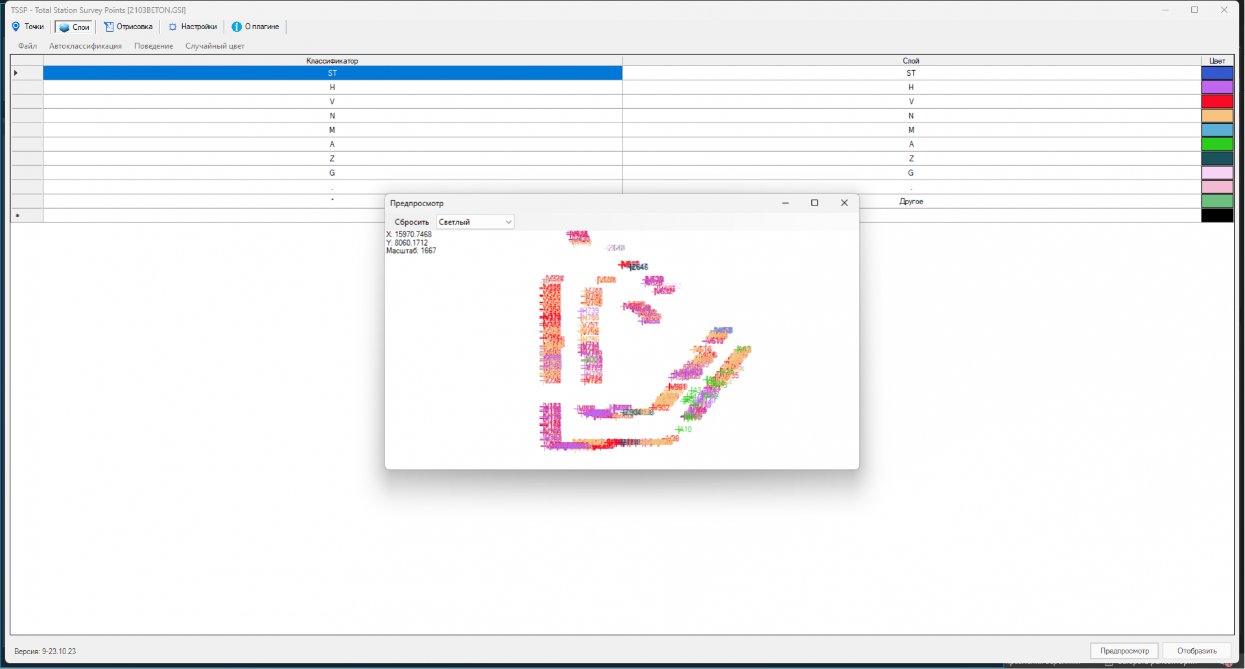Open the Отрисовка drawing tool icon
This screenshot has width=1245, height=669.
[x=109, y=27]
